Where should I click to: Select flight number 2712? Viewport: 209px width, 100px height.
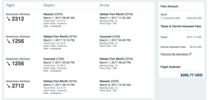pos(18,86)
